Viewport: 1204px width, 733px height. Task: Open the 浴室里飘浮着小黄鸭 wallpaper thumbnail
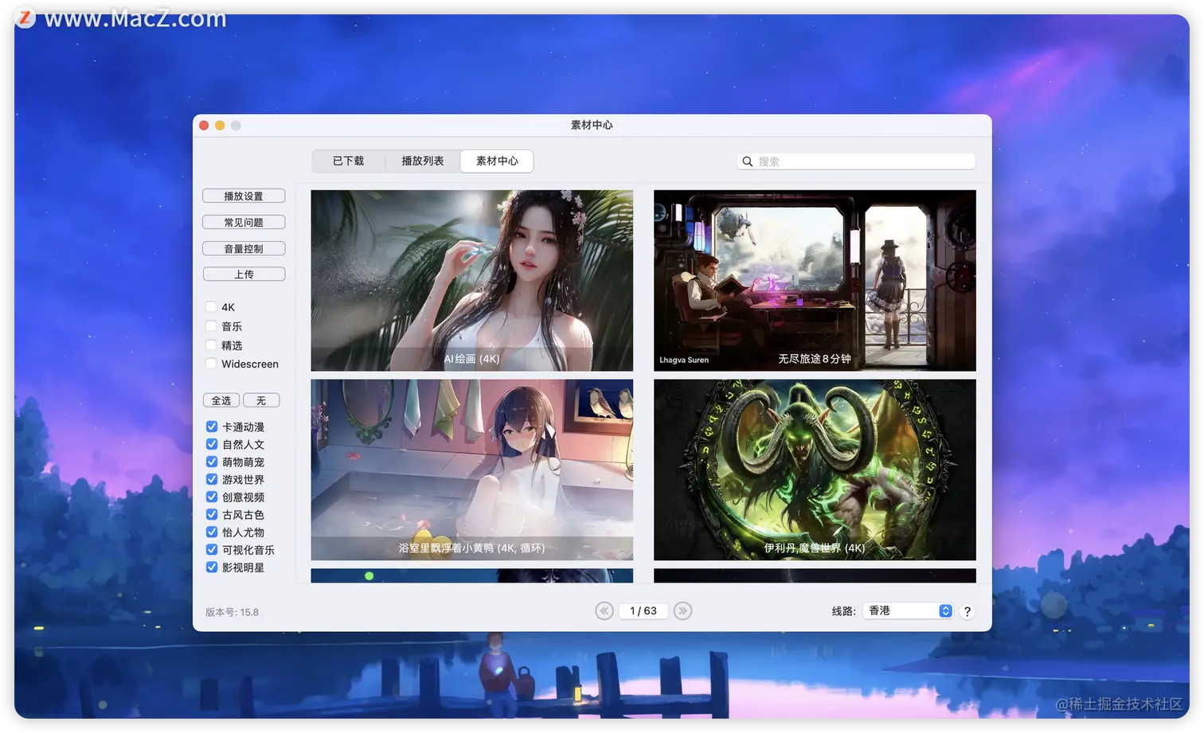(472, 470)
